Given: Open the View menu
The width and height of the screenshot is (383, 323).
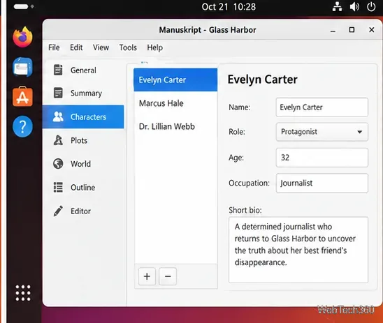Looking at the screenshot, I should point(101,47).
